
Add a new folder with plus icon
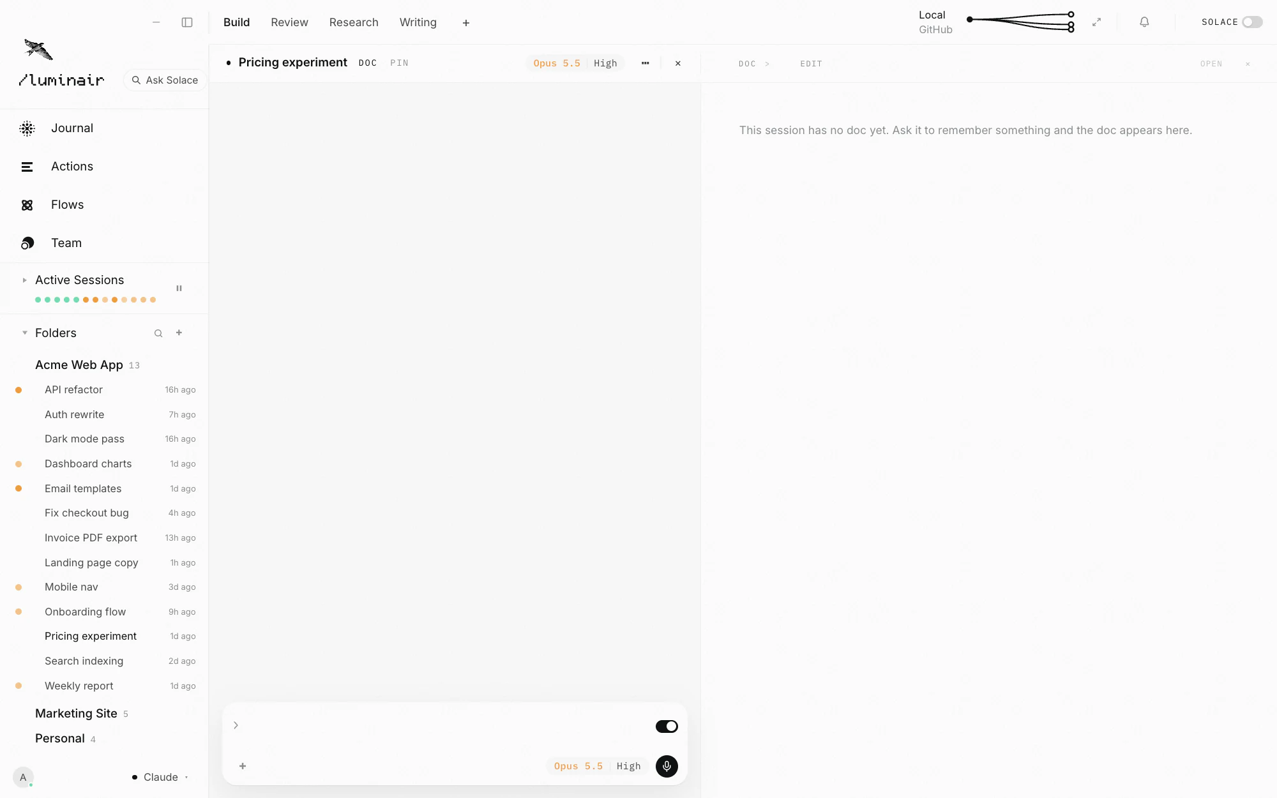179,333
